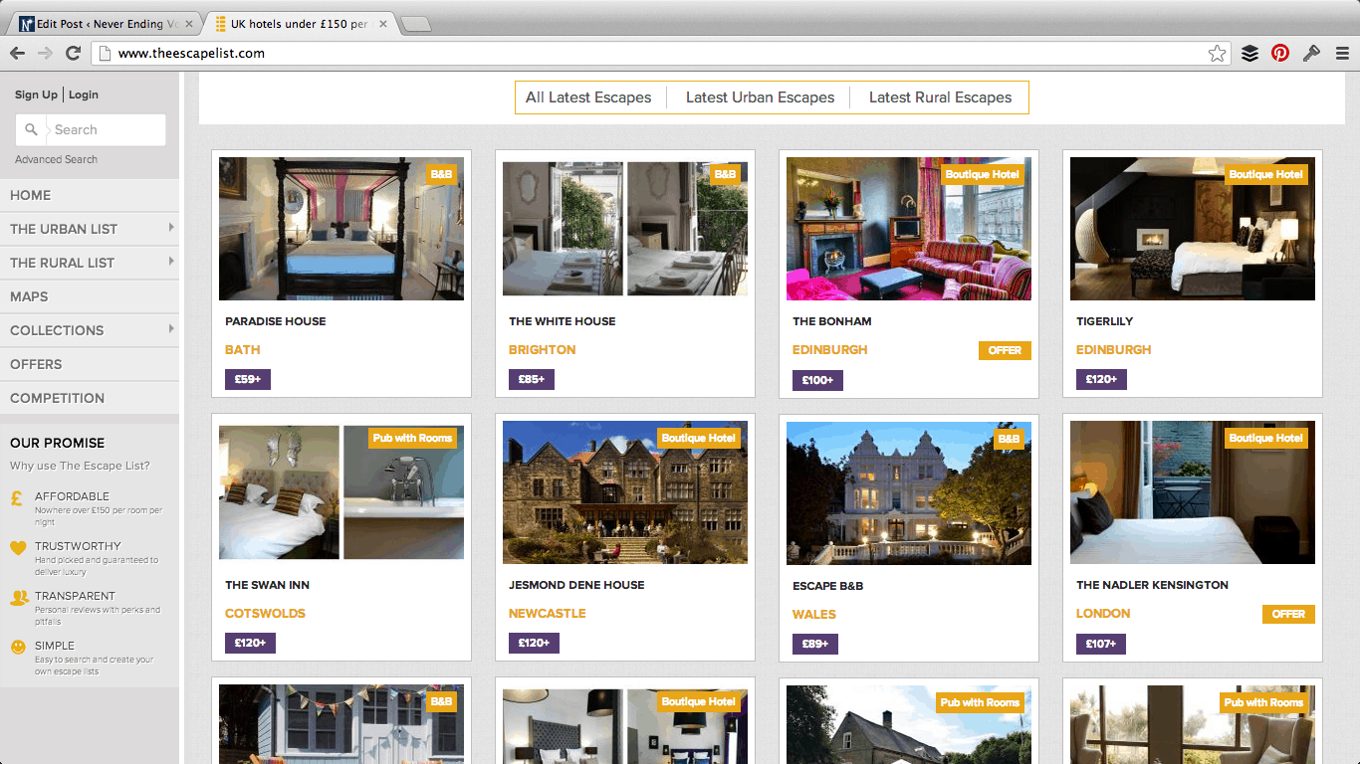Bookmark this page with the star icon

pyautogui.click(x=1217, y=54)
